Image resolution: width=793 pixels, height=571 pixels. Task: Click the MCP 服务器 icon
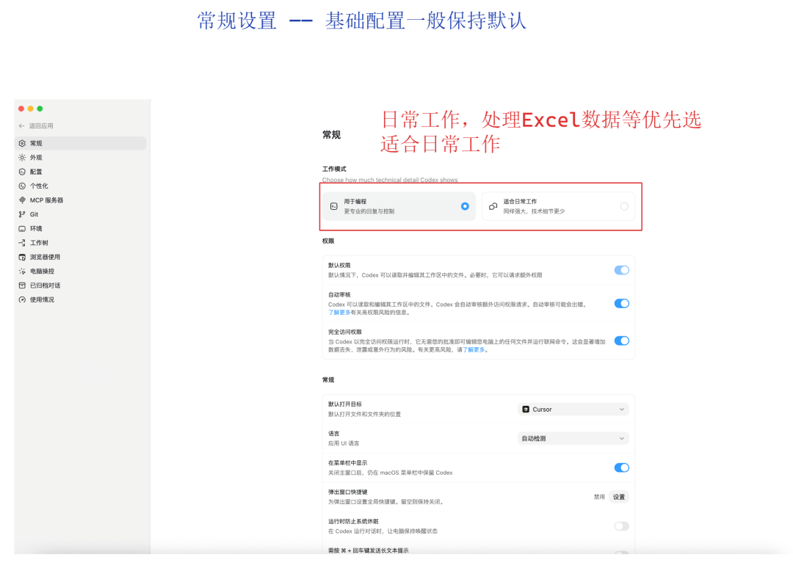[x=22, y=200]
